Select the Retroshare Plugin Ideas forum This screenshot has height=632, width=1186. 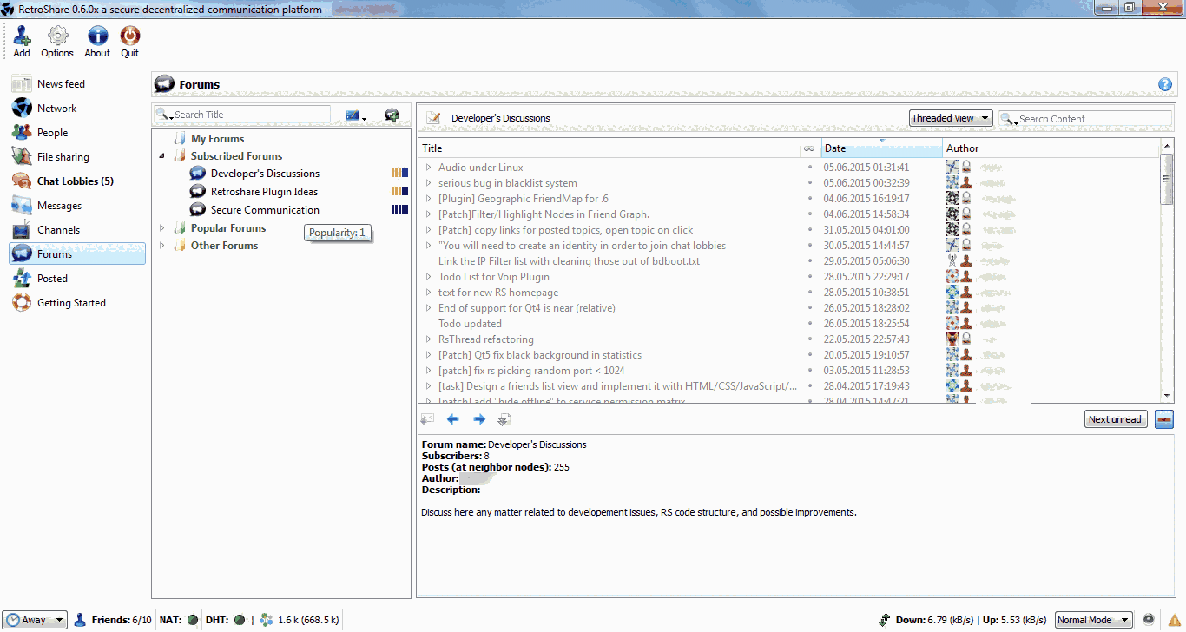click(264, 192)
